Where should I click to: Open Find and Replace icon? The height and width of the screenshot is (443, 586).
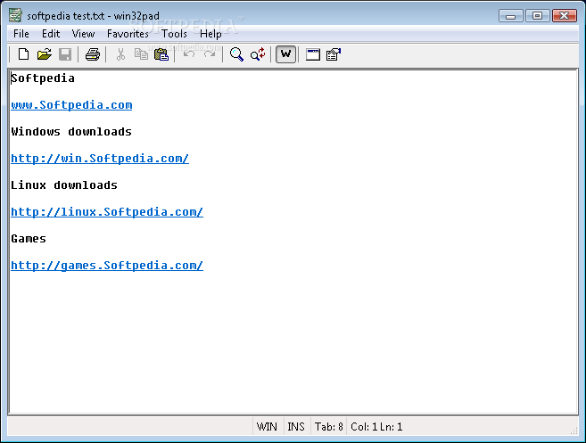(x=258, y=54)
